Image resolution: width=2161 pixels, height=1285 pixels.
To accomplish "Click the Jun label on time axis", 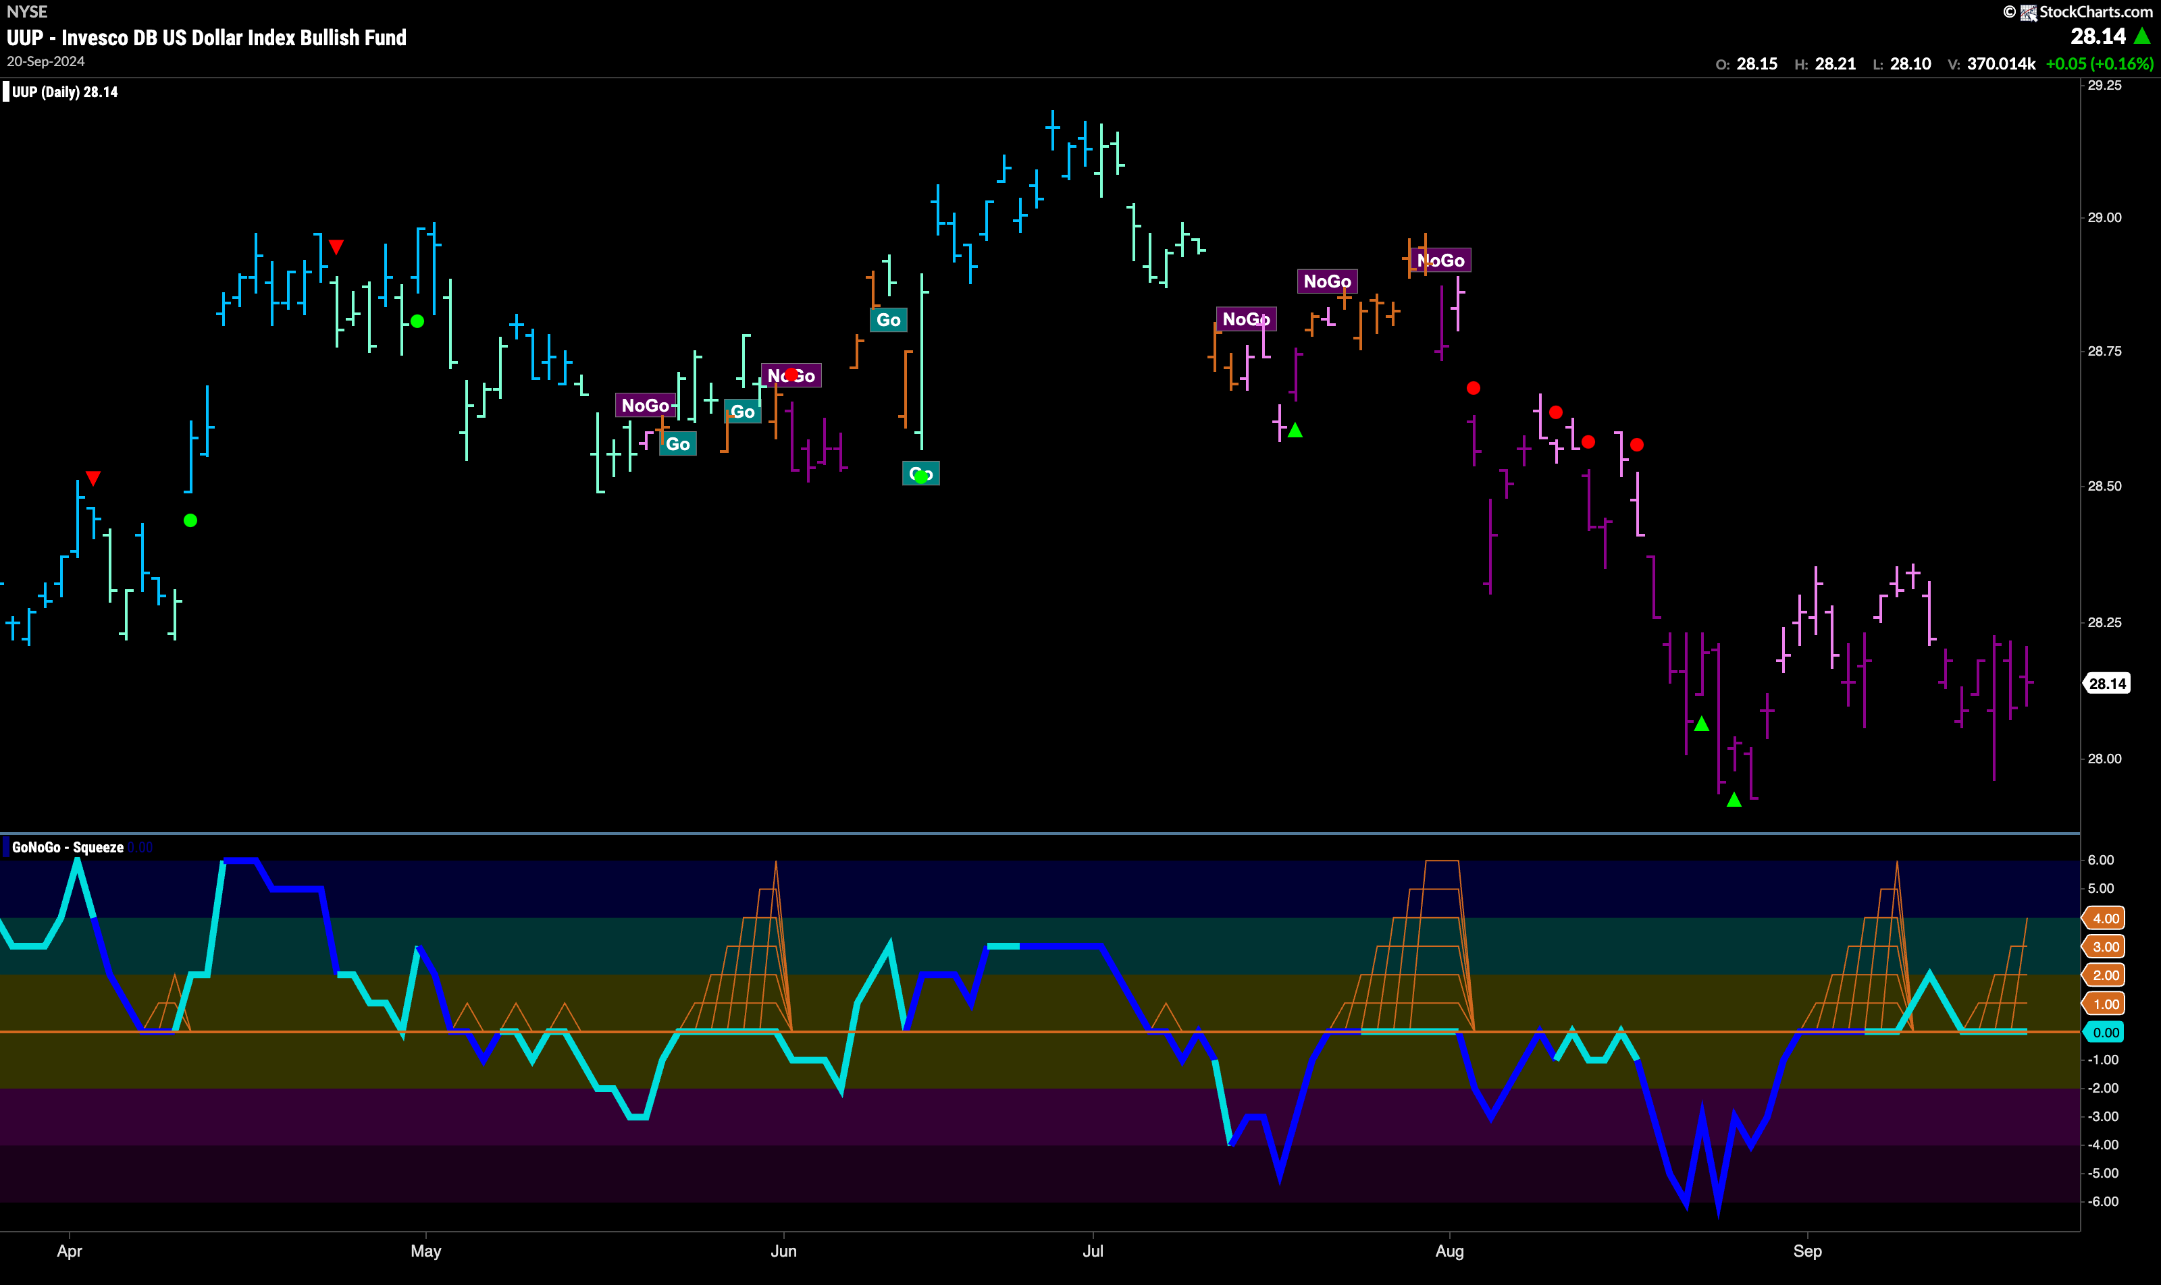I will point(783,1251).
